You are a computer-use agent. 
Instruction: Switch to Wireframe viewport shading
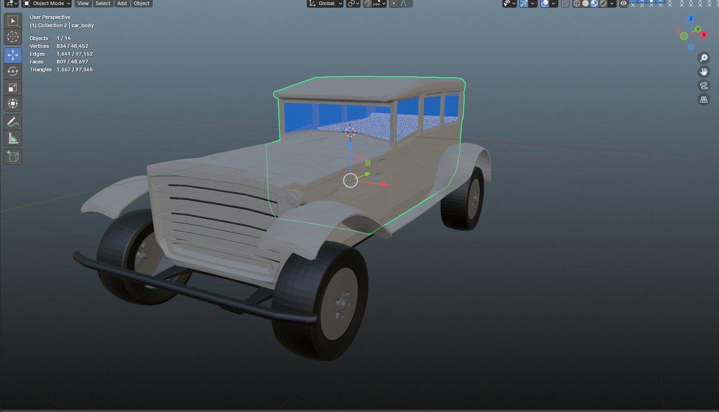(x=576, y=4)
